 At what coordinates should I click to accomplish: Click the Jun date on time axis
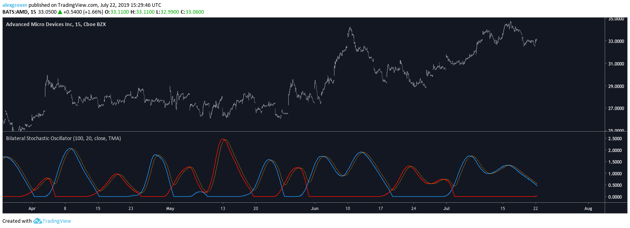point(315,209)
